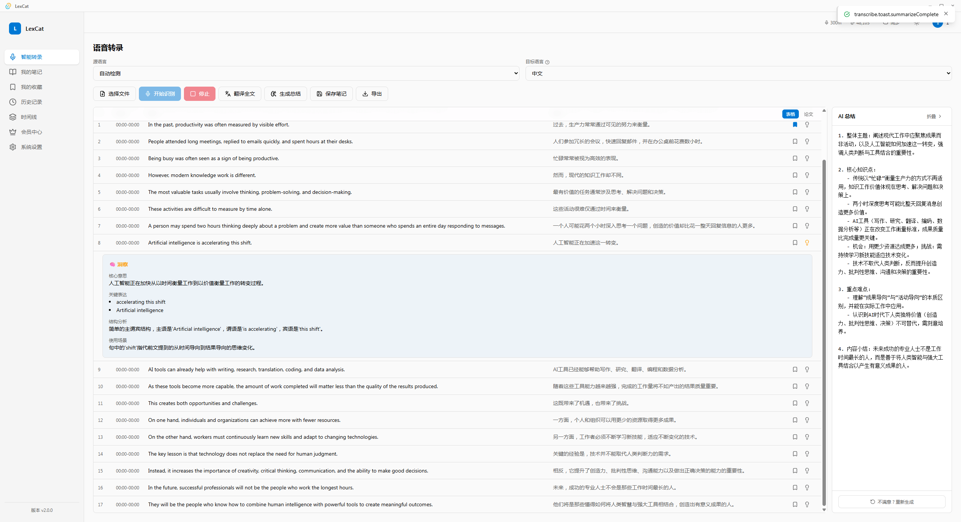Click 翻译全文 to translate everything

240,94
